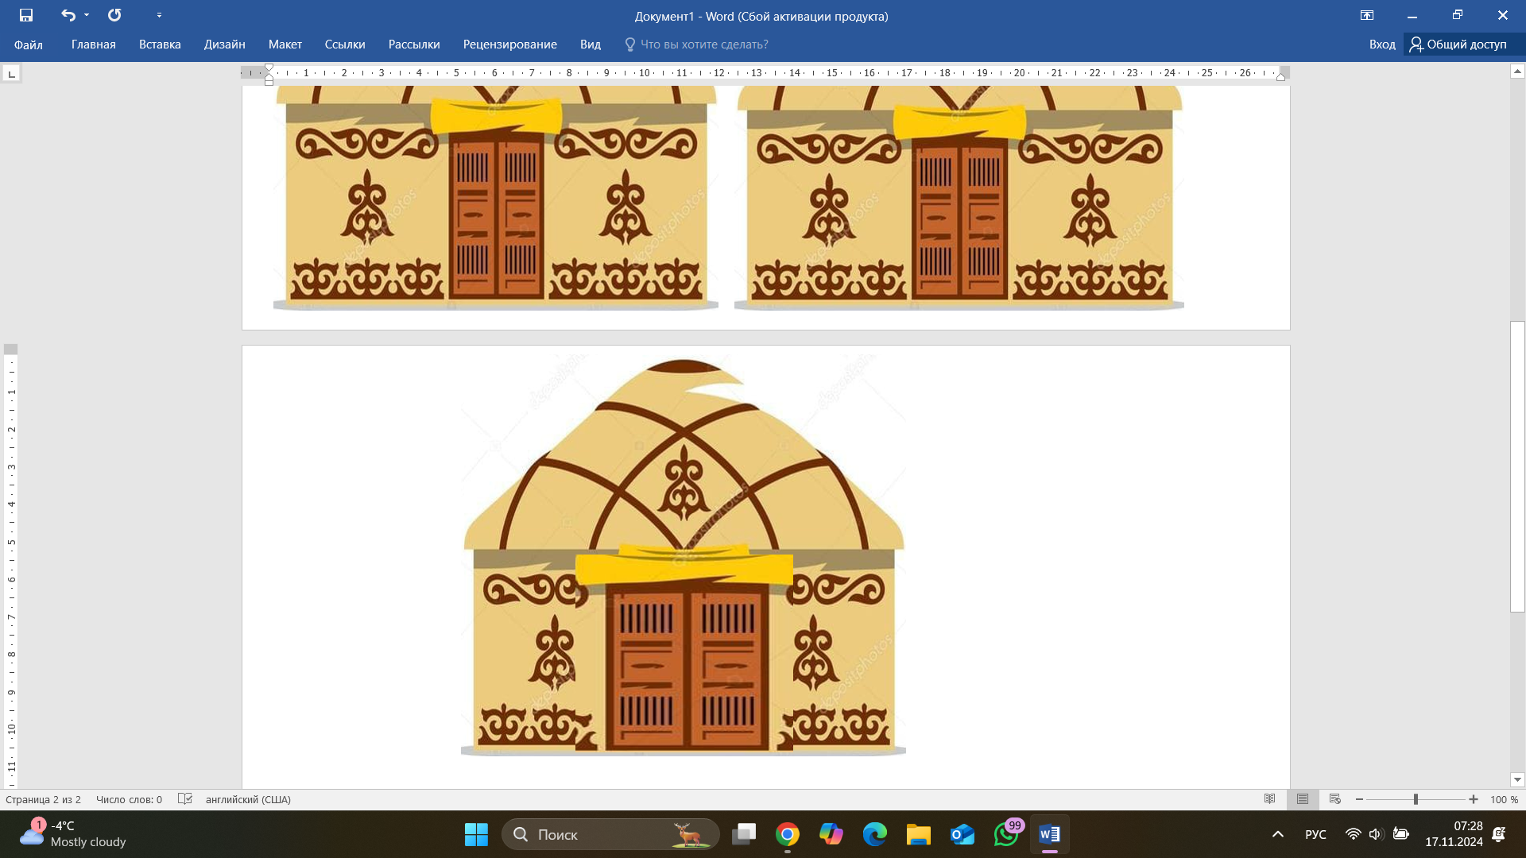Toggle Print Layout view button
Screen dimensions: 1526x858
[1303, 799]
